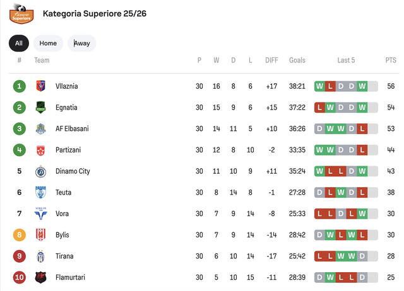Click the green position 1 rank badge
The image size is (404, 291).
[x=20, y=86]
